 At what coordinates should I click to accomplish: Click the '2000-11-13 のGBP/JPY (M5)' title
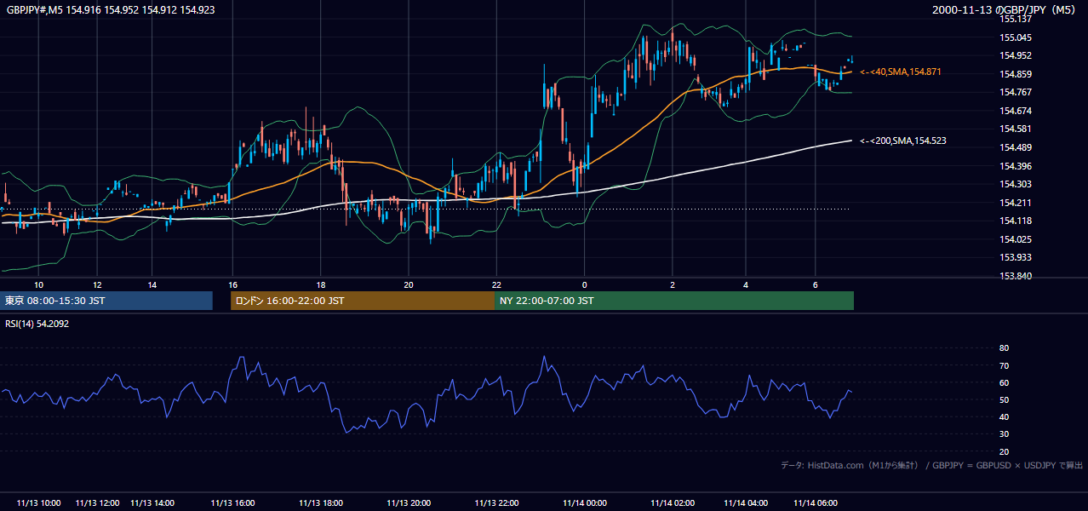pyautogui.click(x=1005, y=10)
